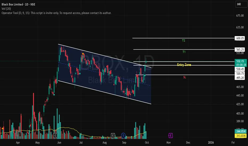248x146 pixels.
Task: Click the 600.05 price label
Action: [x=240, y=38]
